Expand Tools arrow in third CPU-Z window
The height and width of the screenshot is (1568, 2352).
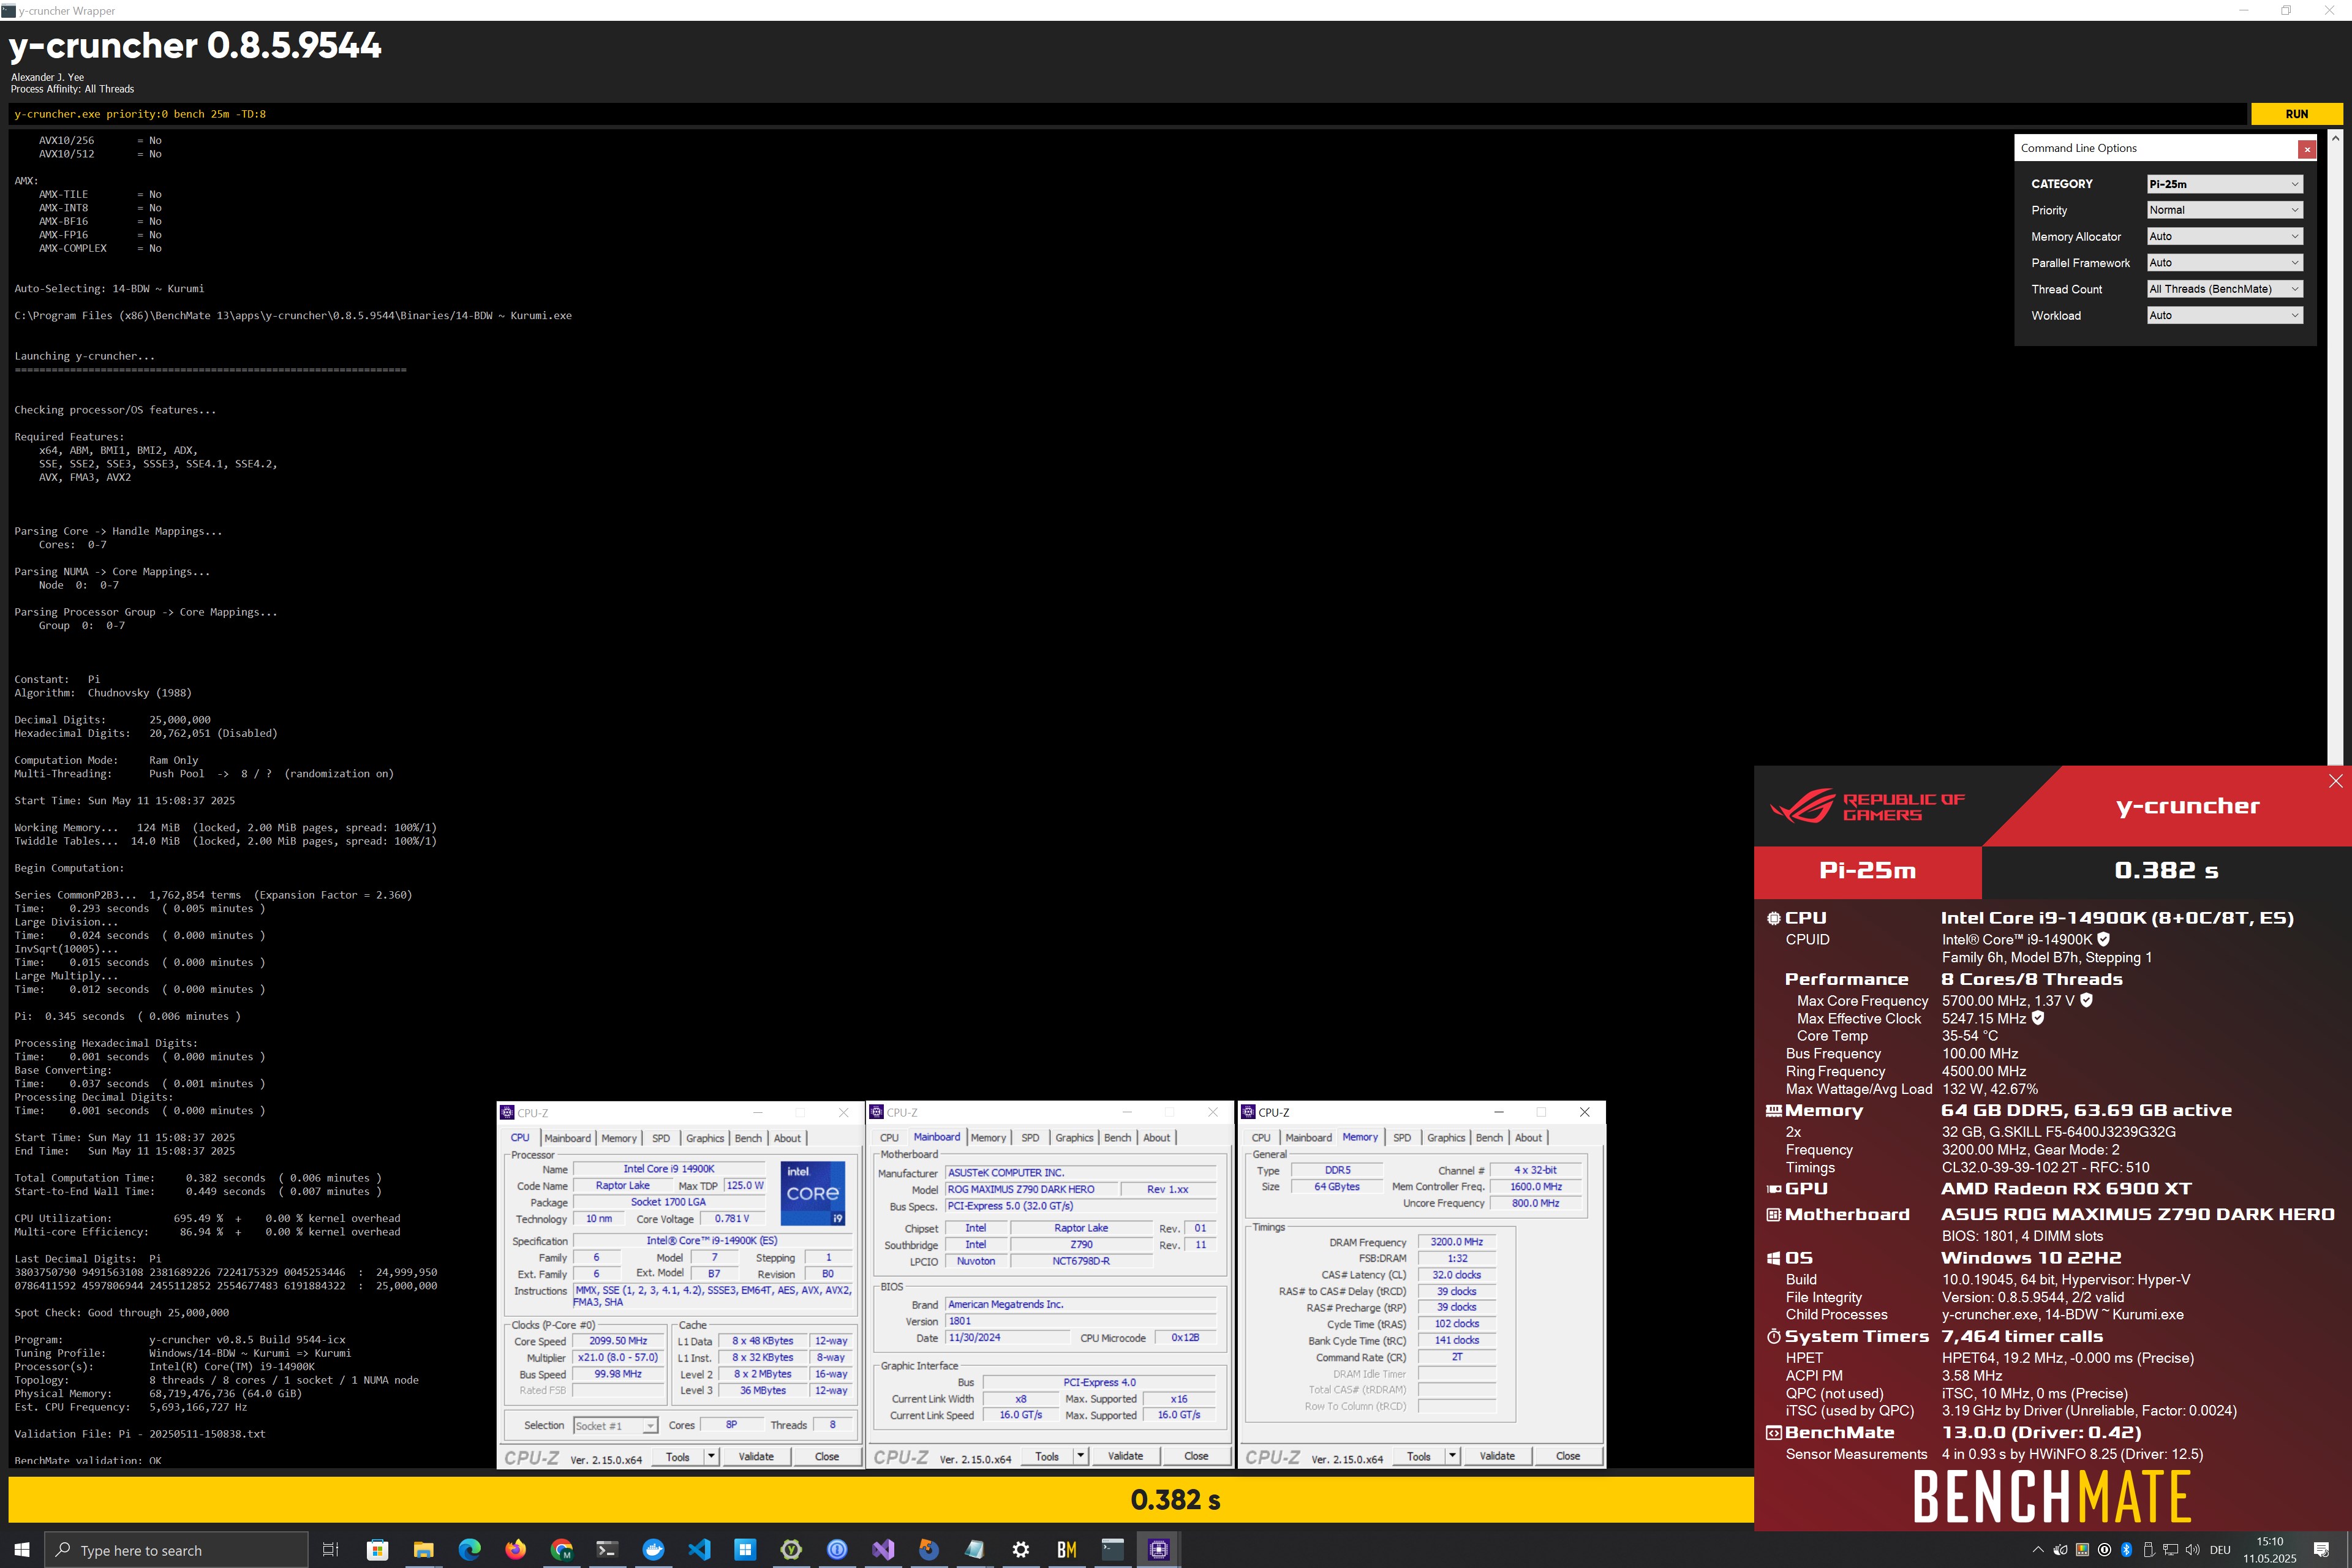click(x=1452, y=1456)
